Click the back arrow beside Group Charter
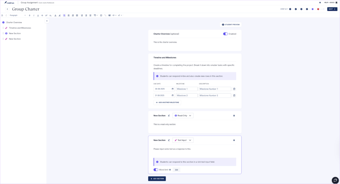The height and width of the screenshot is (184, 340). [7, 9]
